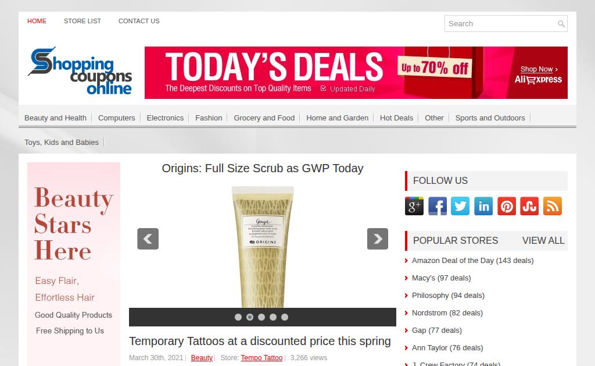Click View All popular stores
The width and height of the screenshot is (595, 366).
(x=543, y=240)
